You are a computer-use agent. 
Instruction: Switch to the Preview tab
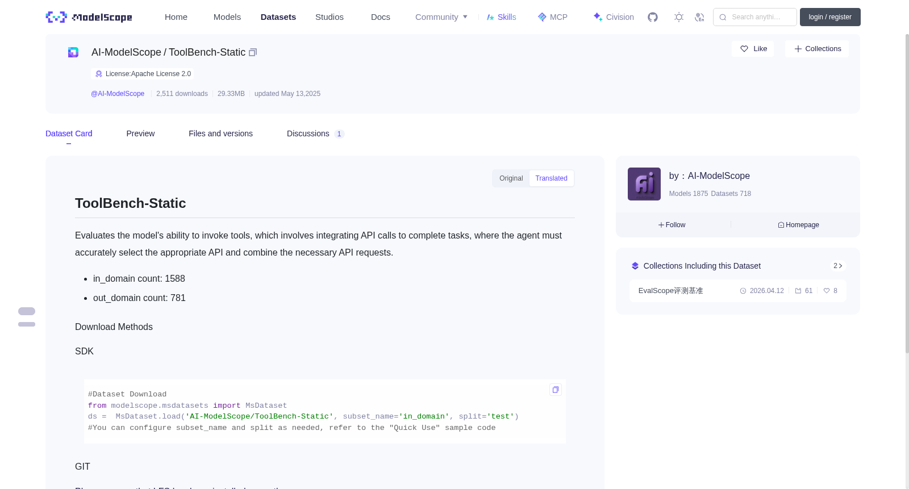[140, 133]
